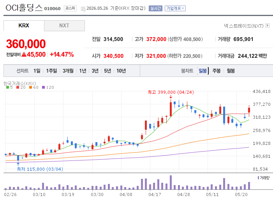Image resolution: width=273 pixels, height=198 pixels.
Task: Click the current price 360,000
Action: pyautogui.click(x=26, y=44)
